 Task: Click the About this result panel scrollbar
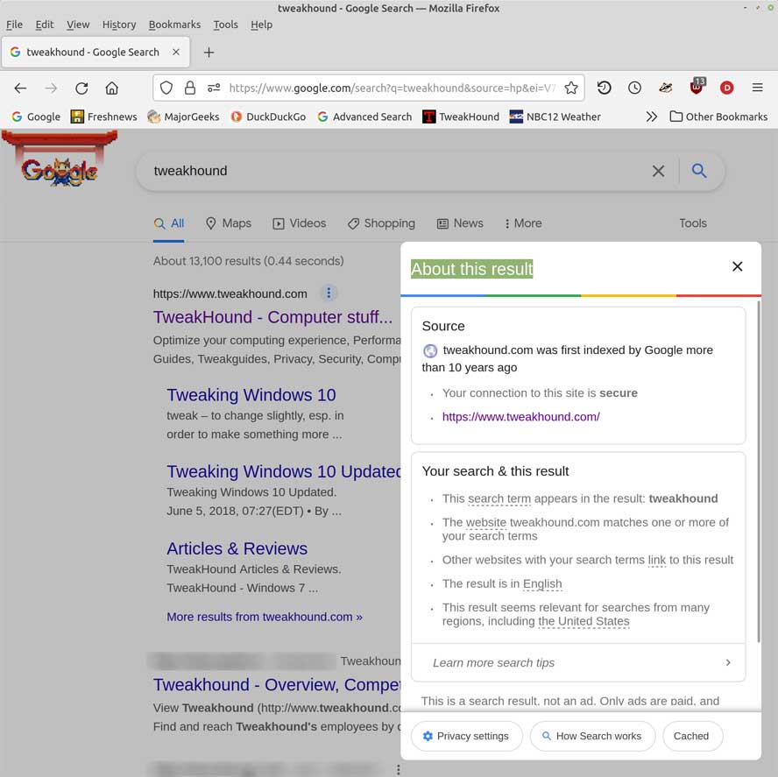click(758, 471)
